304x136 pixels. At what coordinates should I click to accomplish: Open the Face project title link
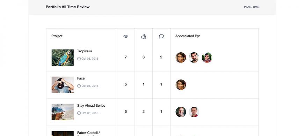(81, 78)
